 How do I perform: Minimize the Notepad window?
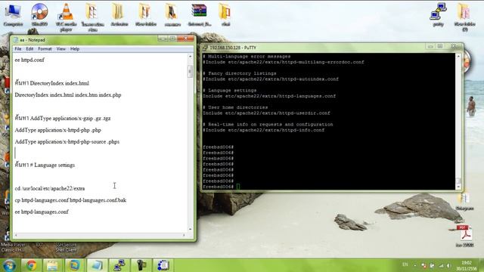(x=163, y=39)
